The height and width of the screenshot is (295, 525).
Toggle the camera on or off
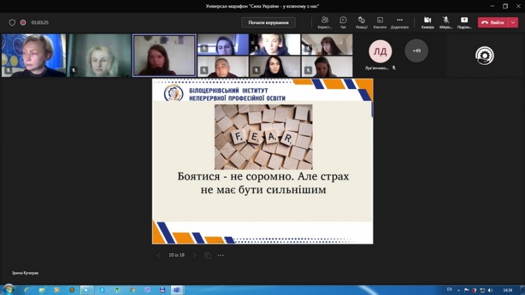coord(427,22)
